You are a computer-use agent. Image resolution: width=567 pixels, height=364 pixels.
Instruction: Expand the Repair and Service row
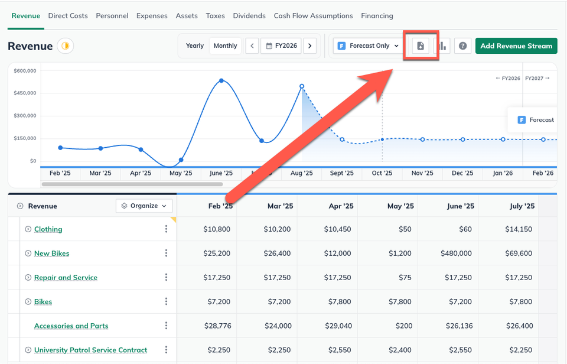click(x=28, y=278)
